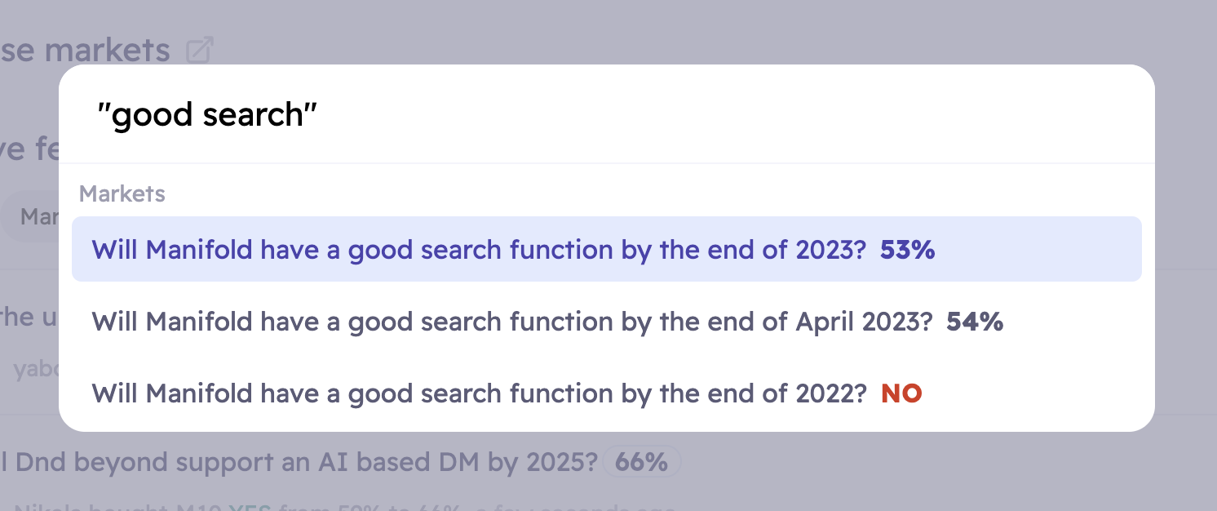Open external link icon beside markets heading
This screenshot has width=1217, height=511.
pyautogui.click(x=200, y=51)
